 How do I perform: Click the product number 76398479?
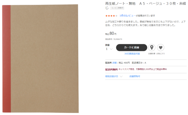point(118,39)
